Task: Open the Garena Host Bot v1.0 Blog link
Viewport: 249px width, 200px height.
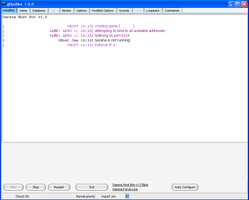Action: (130, 185)
